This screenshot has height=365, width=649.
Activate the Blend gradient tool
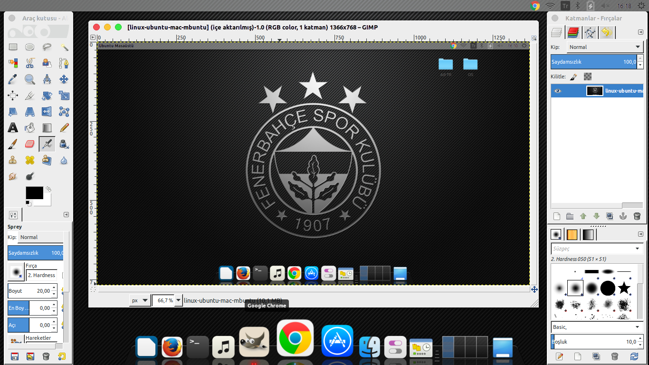click(47, 127)
